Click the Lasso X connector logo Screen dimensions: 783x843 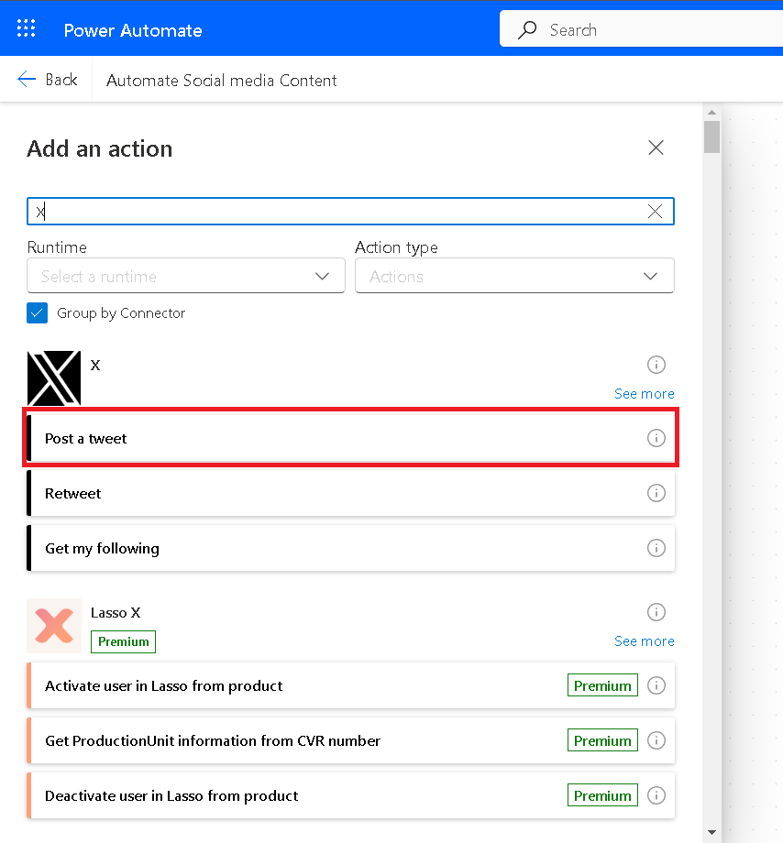coord(54,626)
